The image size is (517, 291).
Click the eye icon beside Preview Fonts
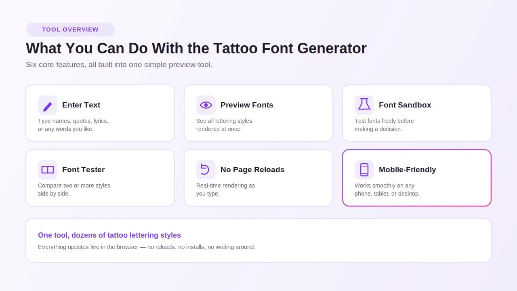click(x=206, y=105)
